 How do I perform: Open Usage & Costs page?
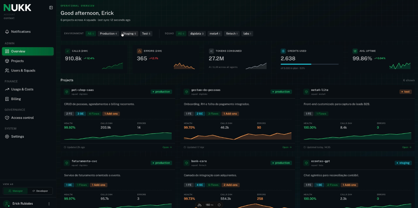(28, 89)
